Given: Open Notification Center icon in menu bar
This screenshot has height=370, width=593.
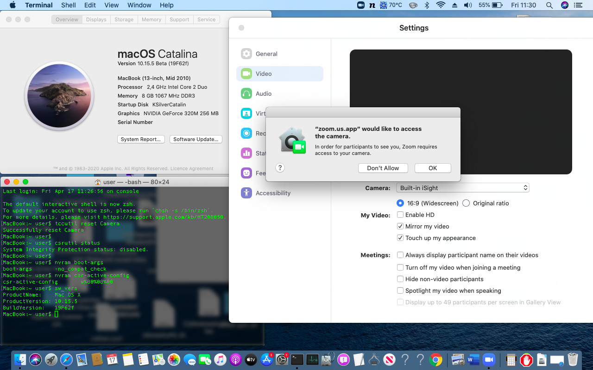Looking at the screenshot, I should point(578,5).
